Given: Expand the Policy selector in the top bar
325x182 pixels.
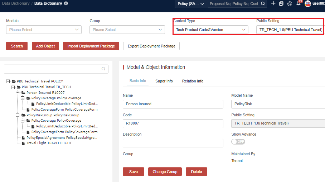Looking at the screenshot, I should [x=191, y=4].
